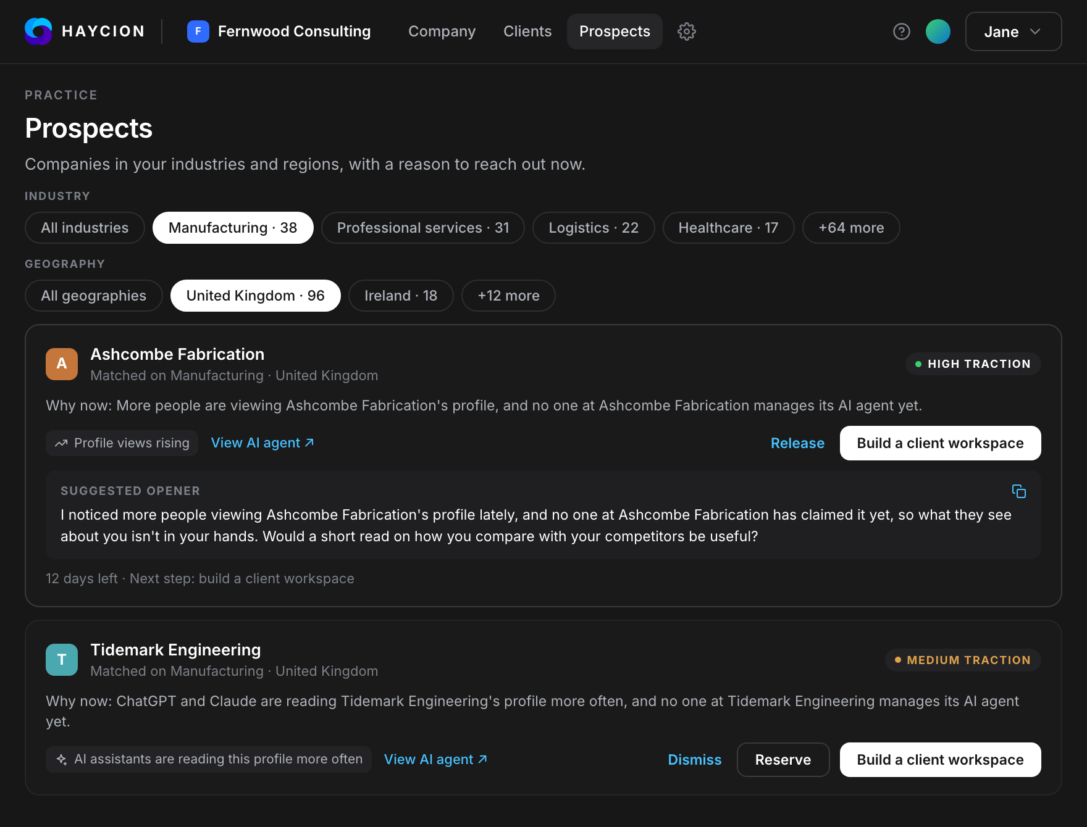Open the Jane account dropdown

click(x=1014, y=31)
